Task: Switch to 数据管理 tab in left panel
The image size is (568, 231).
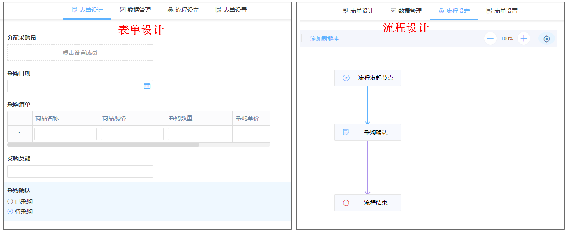Action: point(135,10)
